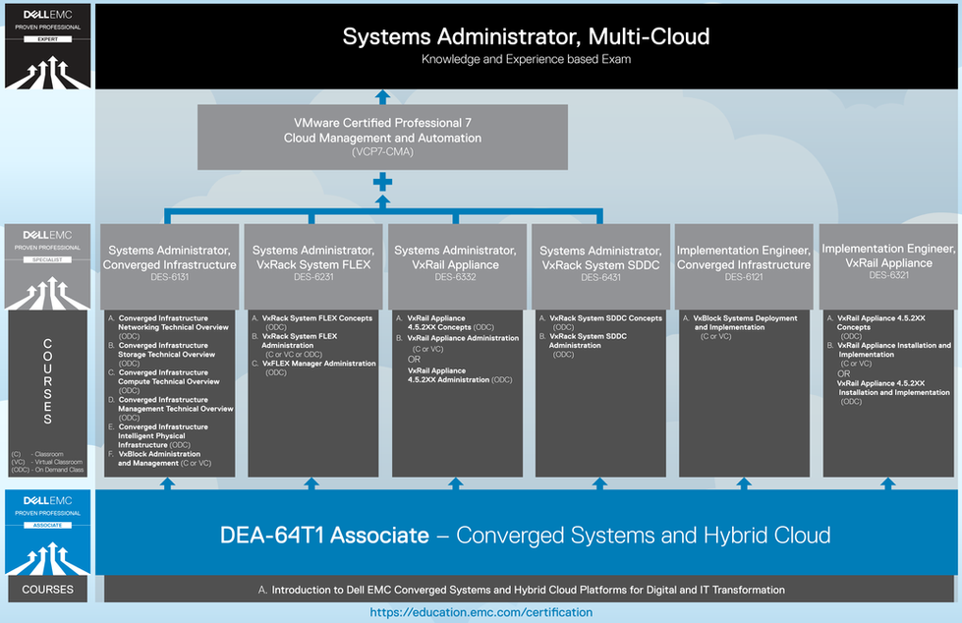The width and height of the screenshot is (962, 623).
Task: Select the DES-6131 Converged Infrastructure certification header
Action: [x=169, y=266]
